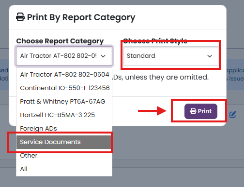Expand the Print Style chevron arrow
Screen dimensions: 244x187
[x=210, y=56]
